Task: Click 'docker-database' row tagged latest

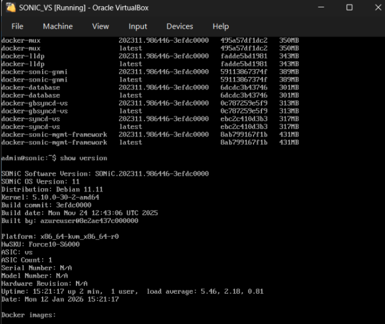Action: [150, 95]
